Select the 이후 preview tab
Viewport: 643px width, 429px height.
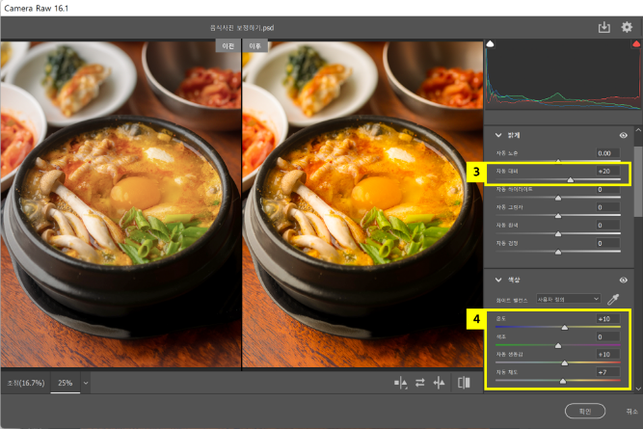click(255, 46)
